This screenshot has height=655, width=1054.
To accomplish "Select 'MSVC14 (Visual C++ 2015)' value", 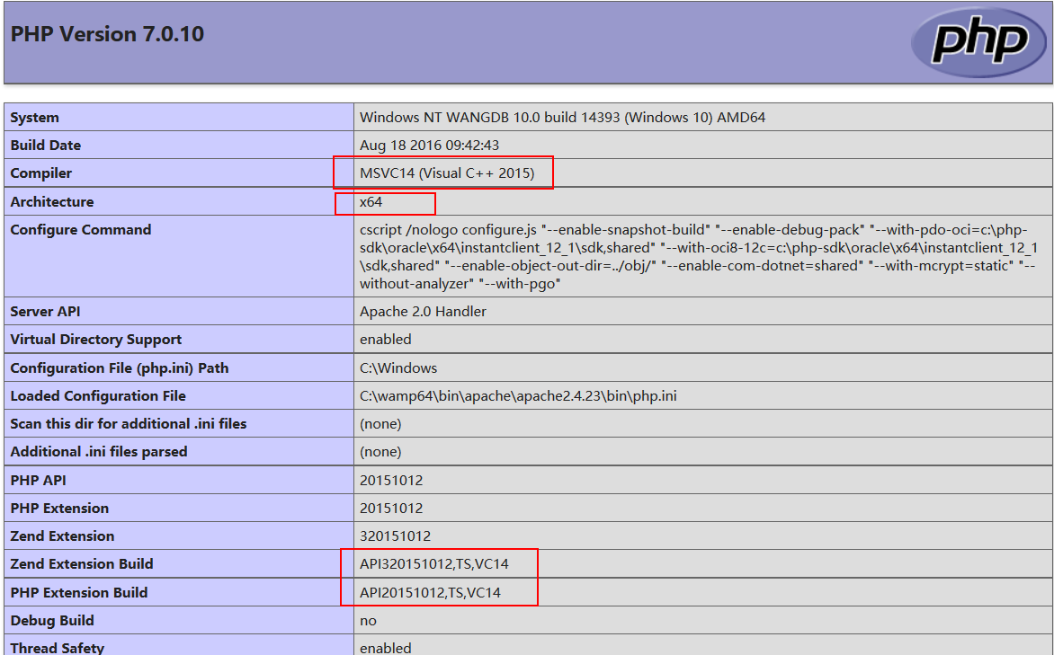I will point(447,173).
